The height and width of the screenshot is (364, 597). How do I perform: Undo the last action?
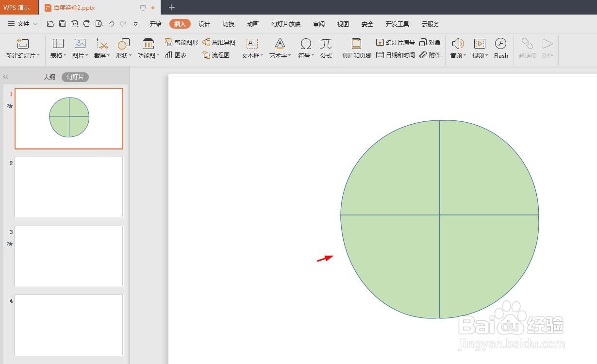111,24
